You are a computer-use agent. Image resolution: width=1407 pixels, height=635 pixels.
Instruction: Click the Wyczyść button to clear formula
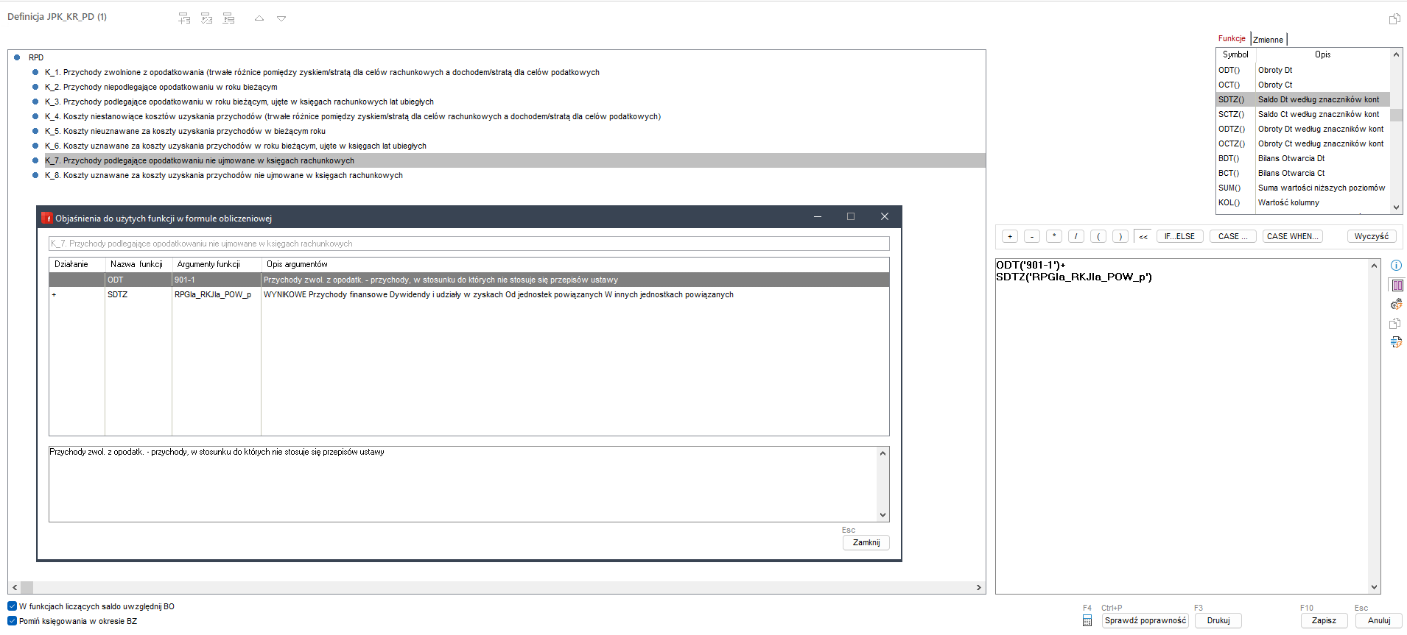[1371, 236]
